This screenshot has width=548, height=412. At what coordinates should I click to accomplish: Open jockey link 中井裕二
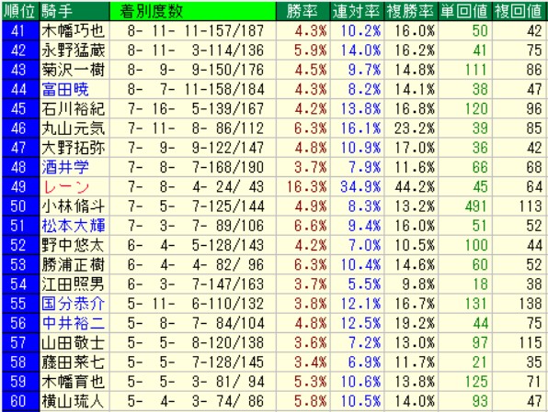coord(74,323)
